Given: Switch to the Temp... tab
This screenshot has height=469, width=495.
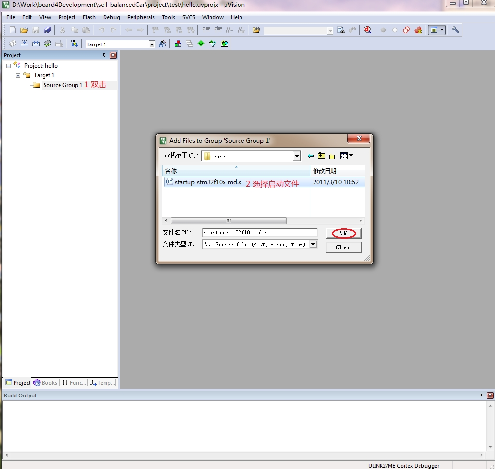Looking at the screenshot, I should click(x=102, y=383).
